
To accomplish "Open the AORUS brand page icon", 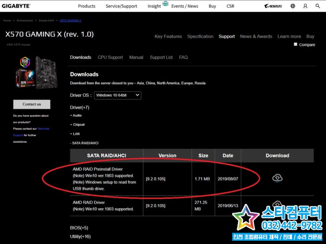I will [x=273, y=6].
